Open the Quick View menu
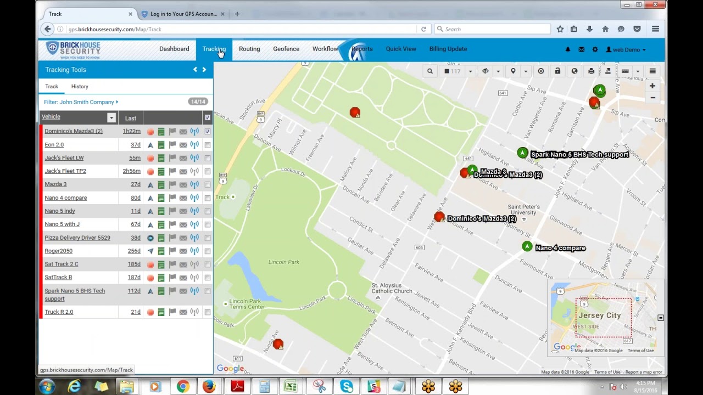 [x=401, y=49]
